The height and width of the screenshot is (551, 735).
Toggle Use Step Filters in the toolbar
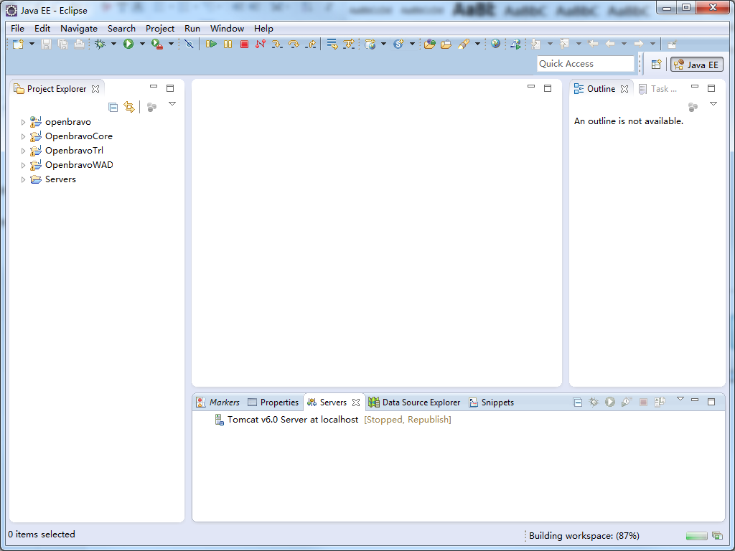(x=349, y=44)
